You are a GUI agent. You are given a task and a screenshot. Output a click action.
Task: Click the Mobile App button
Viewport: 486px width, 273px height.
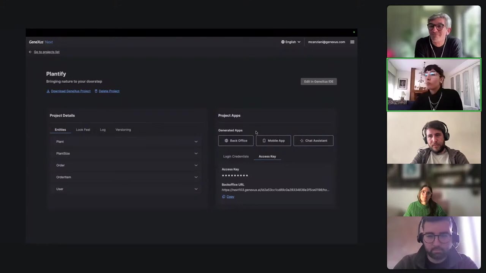click(273, 141)
